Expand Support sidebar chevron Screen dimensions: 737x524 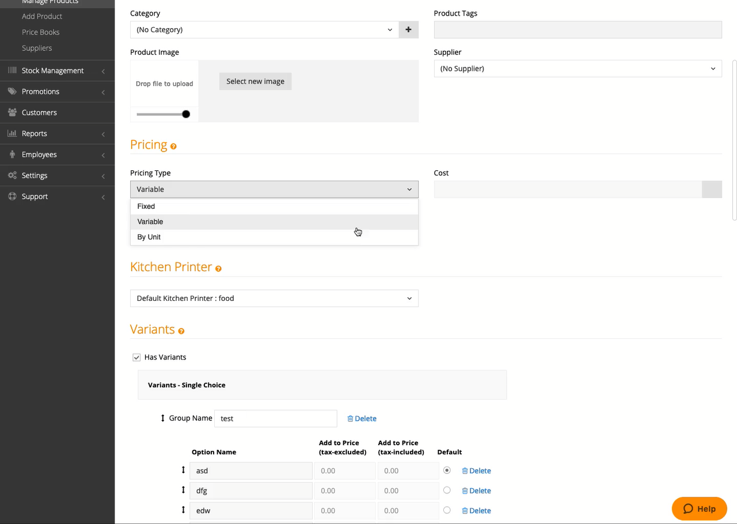103,197
